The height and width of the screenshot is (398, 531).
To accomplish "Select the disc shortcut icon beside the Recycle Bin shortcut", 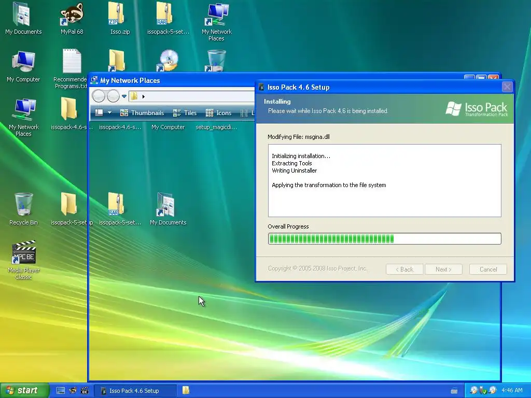I will click(168, 61).
